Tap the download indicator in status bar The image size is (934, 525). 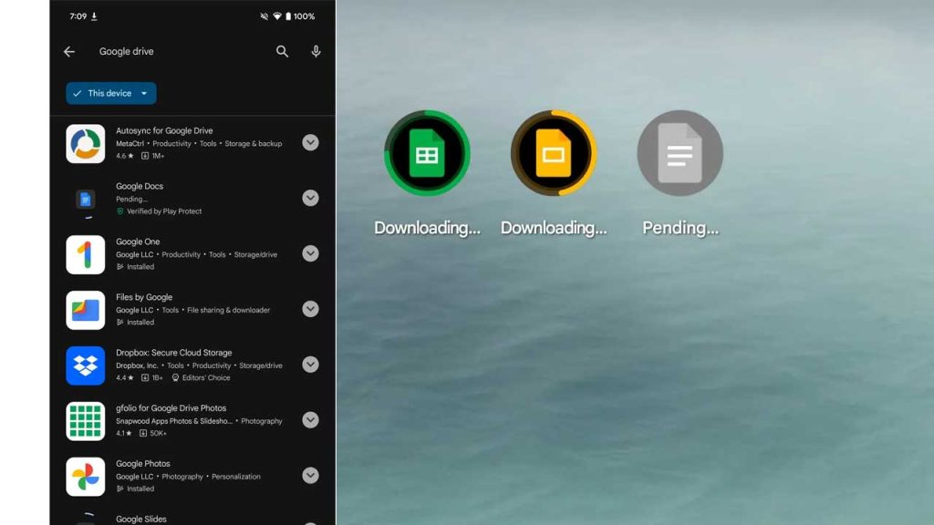click(x=94, y=16)
